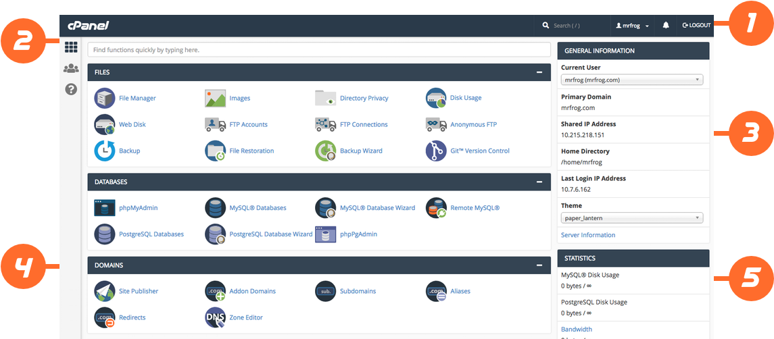Click the File Manager text link

pyautogui.click(x=137, y=98)
